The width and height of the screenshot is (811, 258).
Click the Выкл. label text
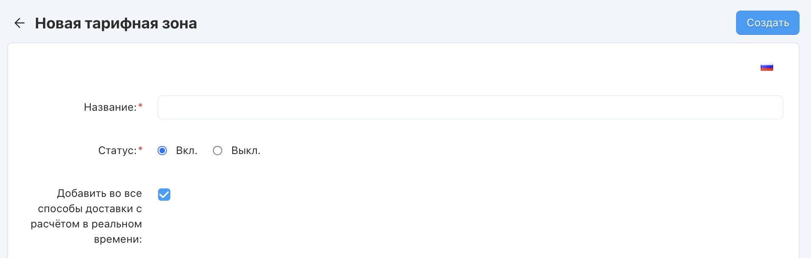[x=246, y=151]
